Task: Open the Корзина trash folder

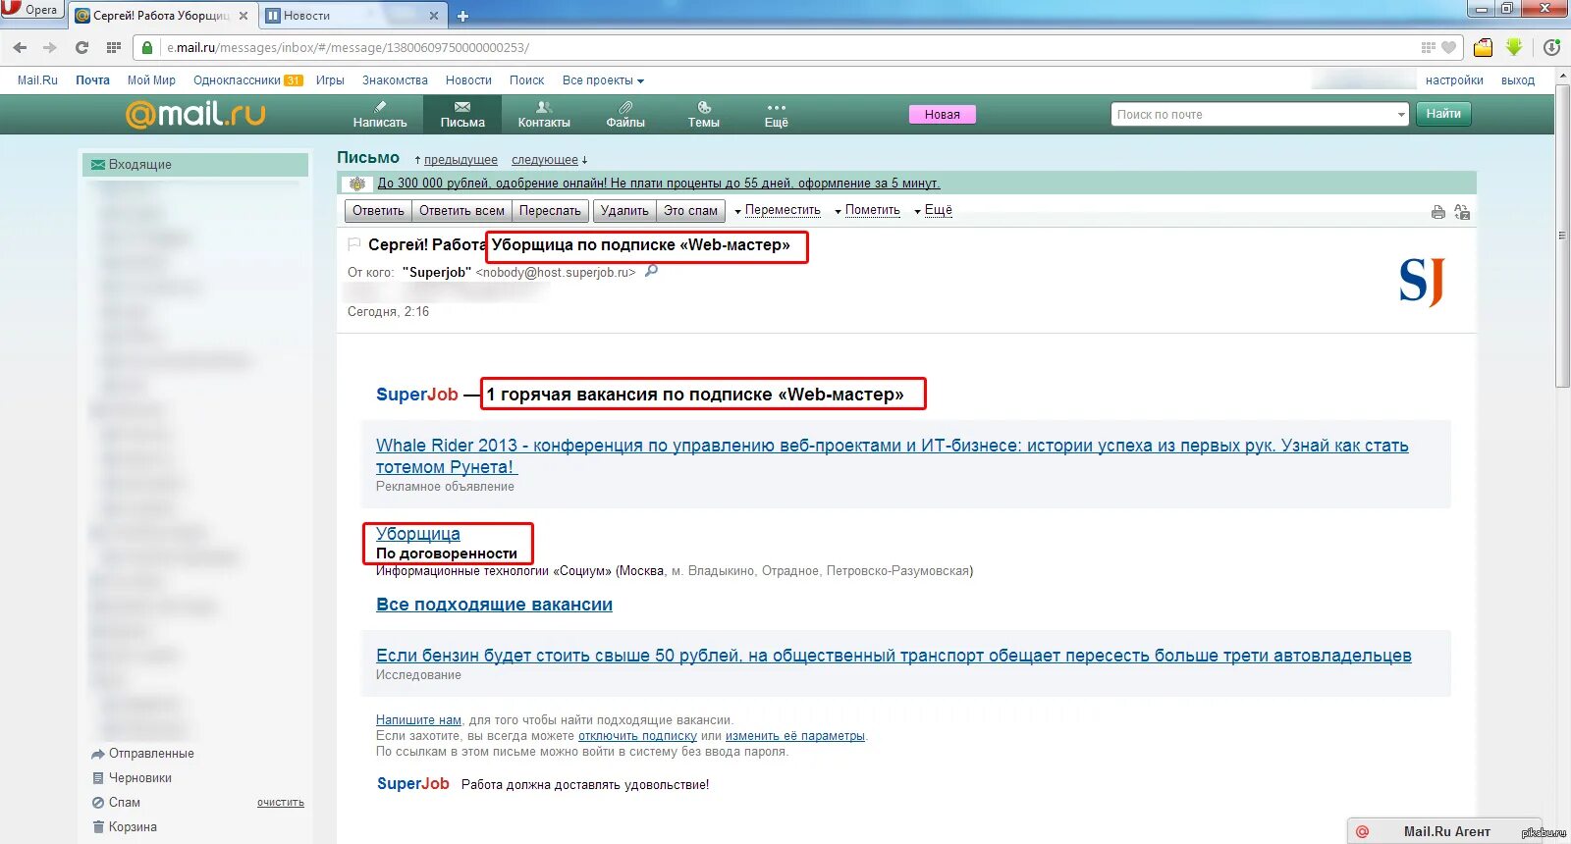Action: point(133,827)
